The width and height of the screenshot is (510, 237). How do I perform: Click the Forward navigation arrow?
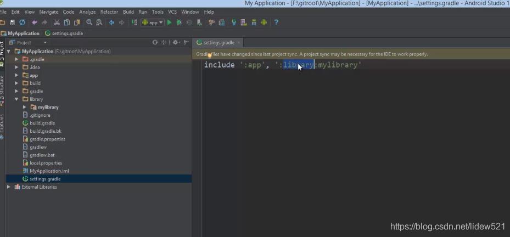[122, 22]
